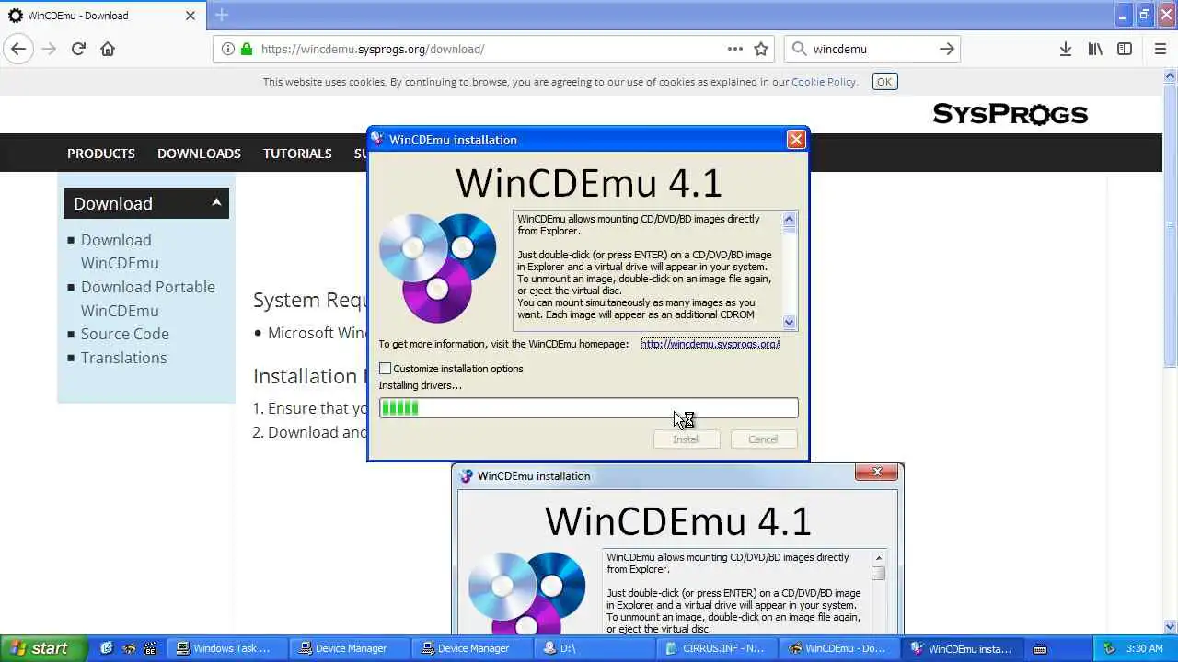This screenshot has width=1178, height=662.
Task: Switch to WinCDEmu installation taskbar item
Action: tap(961, 648)
